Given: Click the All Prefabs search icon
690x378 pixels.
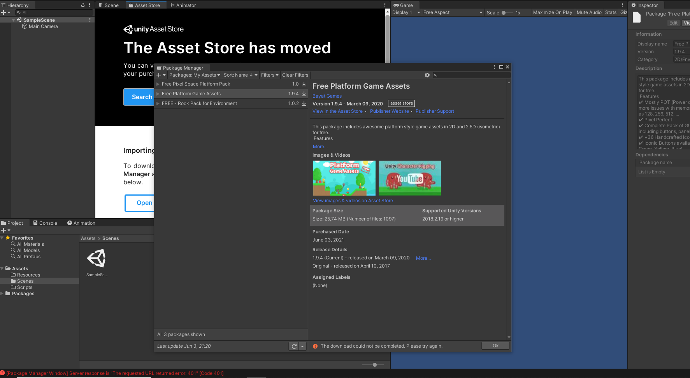Looking at the screenshot, I should (x=13, y=257).
